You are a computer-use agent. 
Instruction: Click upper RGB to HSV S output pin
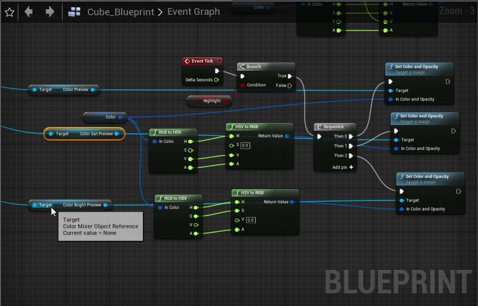click(191, 150)
